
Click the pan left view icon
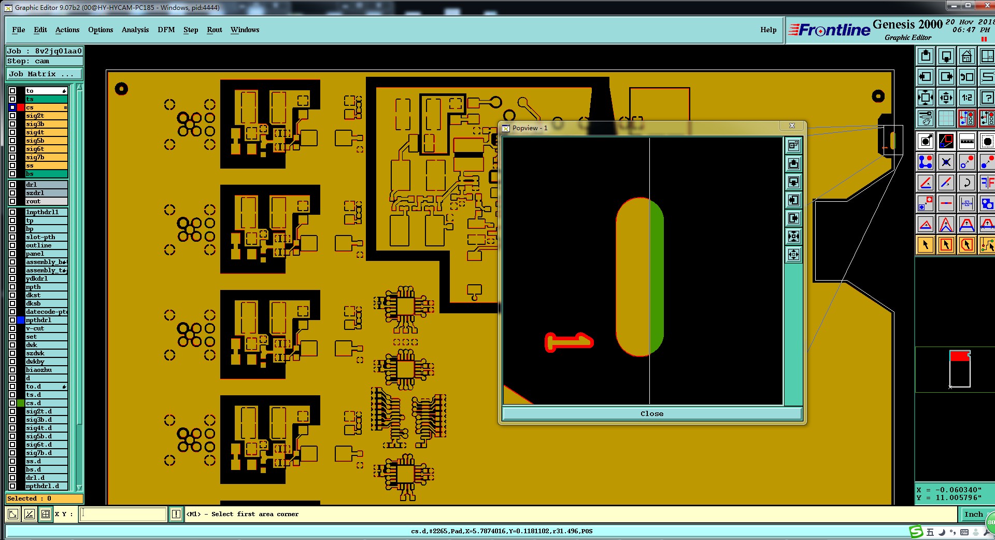click(x=926, y=77)
